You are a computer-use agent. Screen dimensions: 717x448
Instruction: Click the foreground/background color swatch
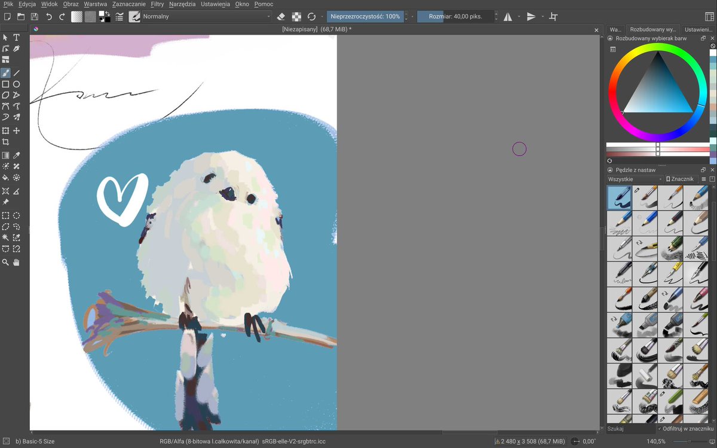[x=104, y=17]
